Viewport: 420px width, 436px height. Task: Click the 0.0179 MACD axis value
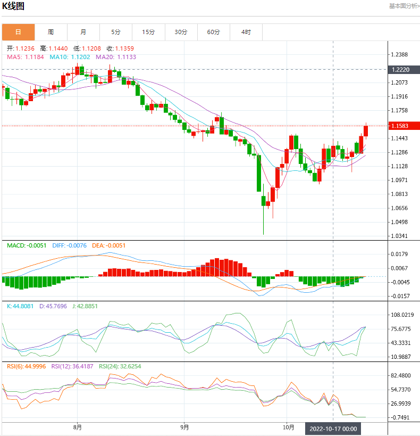click(399, 254)
